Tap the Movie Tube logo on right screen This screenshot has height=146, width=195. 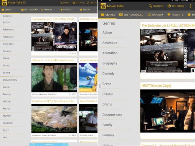(103, 6)
